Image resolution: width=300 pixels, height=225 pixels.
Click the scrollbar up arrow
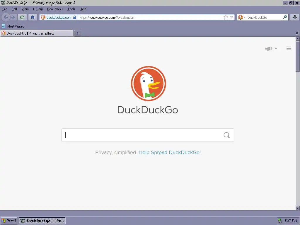[x=298, y=39]
